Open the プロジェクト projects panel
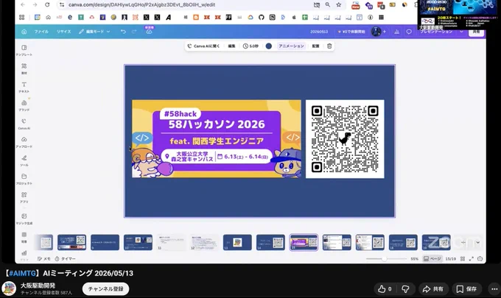Viewport: 501px width, 298px height. point(24,179)
